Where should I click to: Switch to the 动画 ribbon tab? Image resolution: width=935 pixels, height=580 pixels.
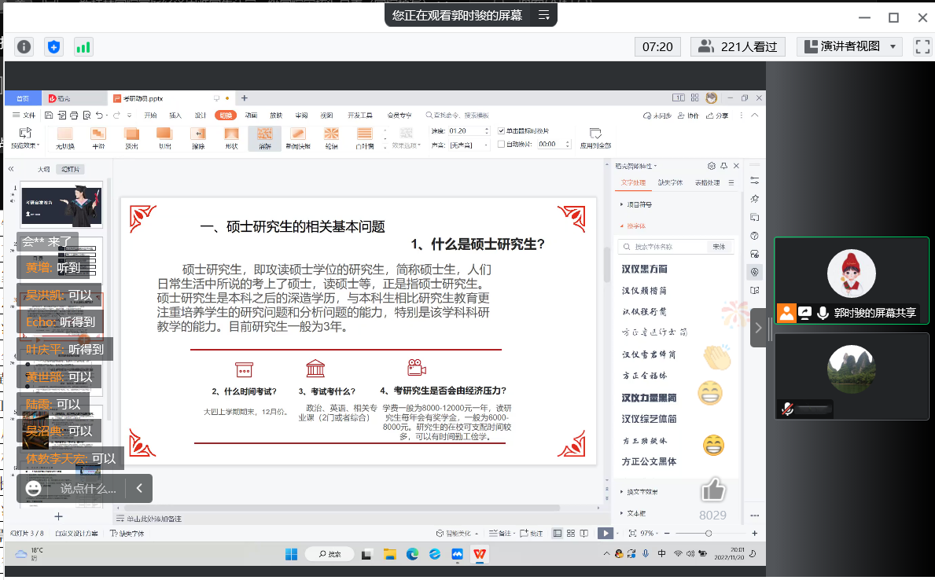coord(251,116)
